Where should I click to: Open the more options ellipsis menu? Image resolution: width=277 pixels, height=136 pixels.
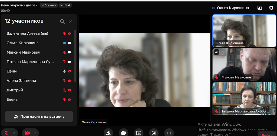point(169,133)
